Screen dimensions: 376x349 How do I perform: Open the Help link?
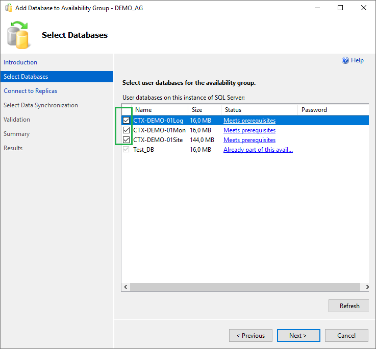(357, 60)
